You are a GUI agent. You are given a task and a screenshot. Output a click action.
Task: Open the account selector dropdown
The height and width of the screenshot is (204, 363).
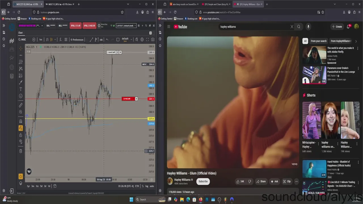tap(31, 25)
